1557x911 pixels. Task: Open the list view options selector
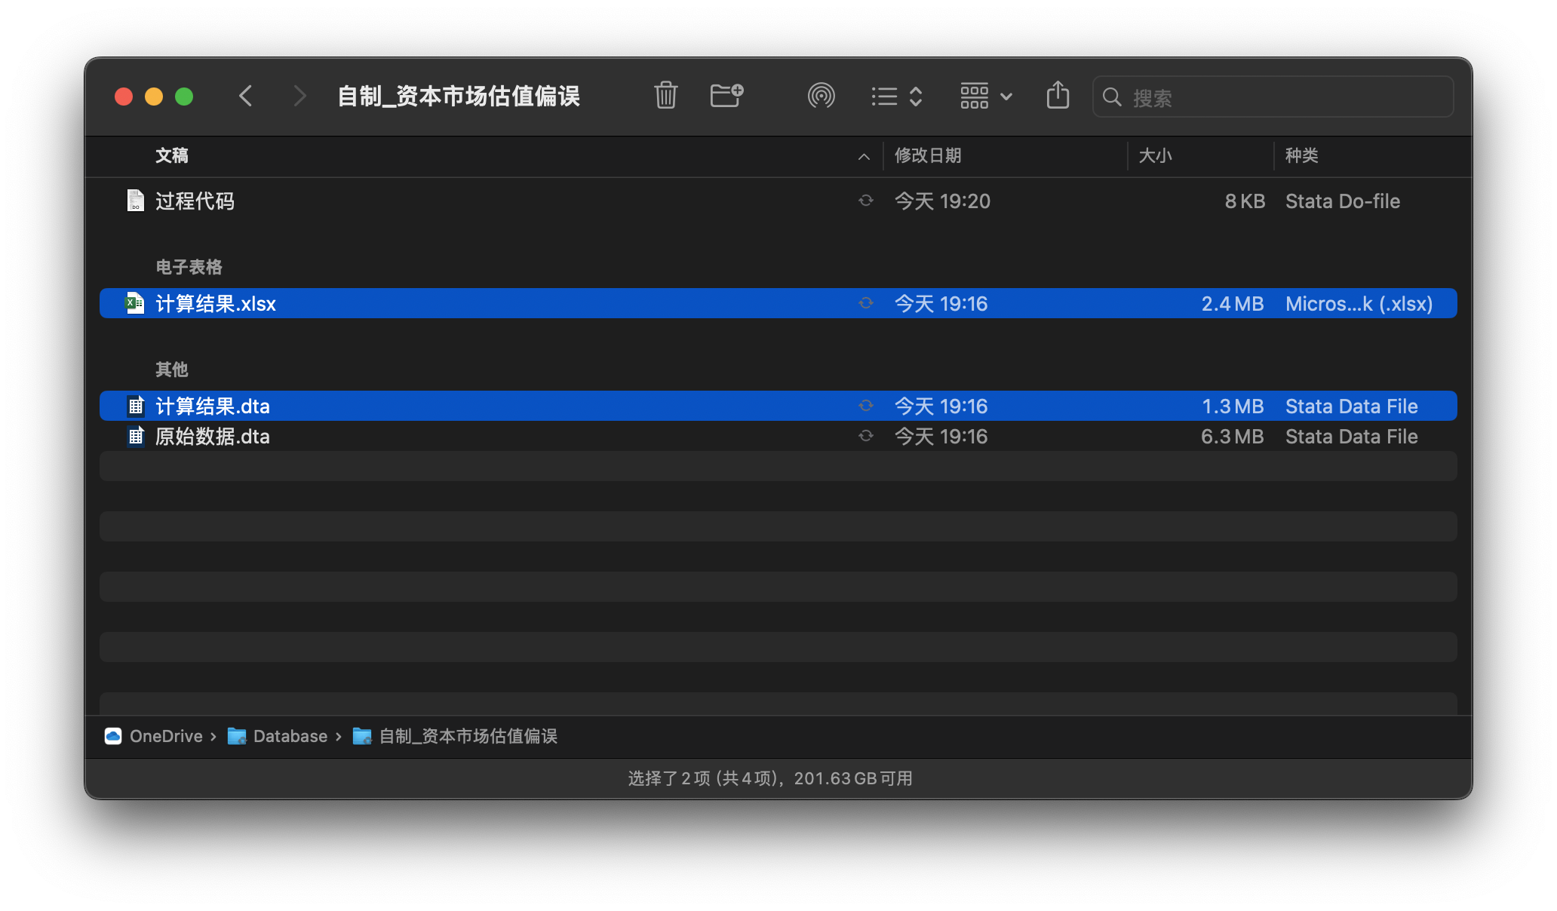point(896,97)
